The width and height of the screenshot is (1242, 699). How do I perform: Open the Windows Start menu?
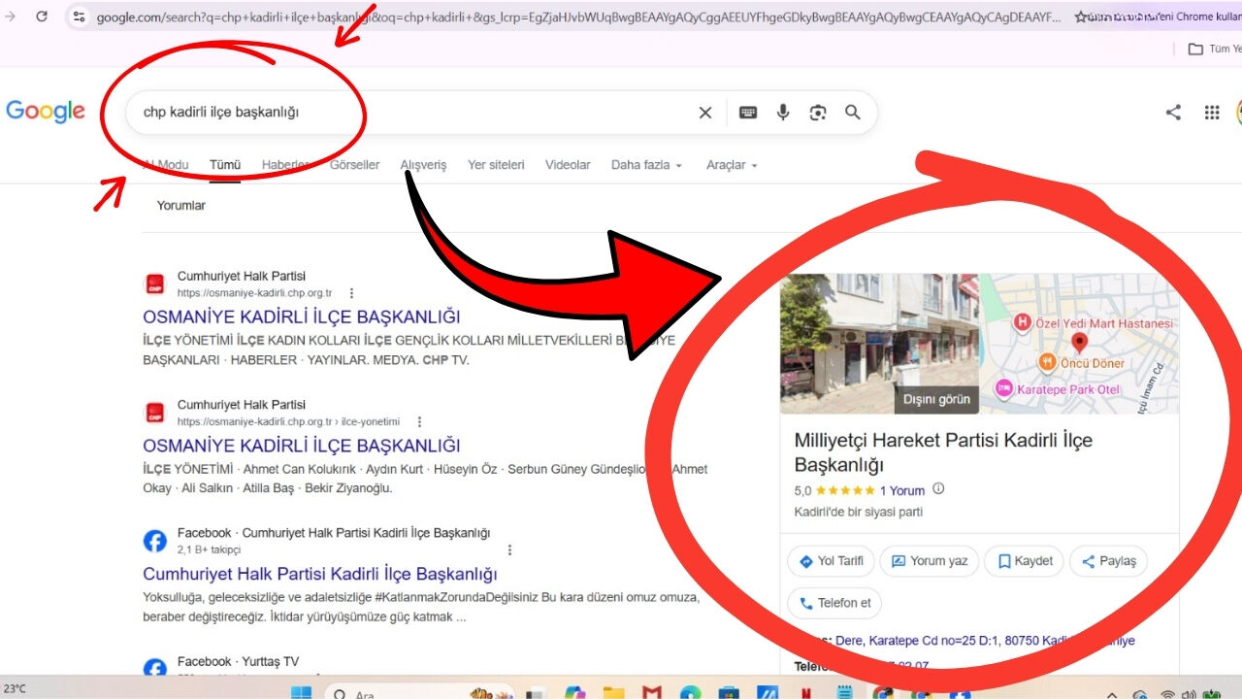(x=302, y=693)
